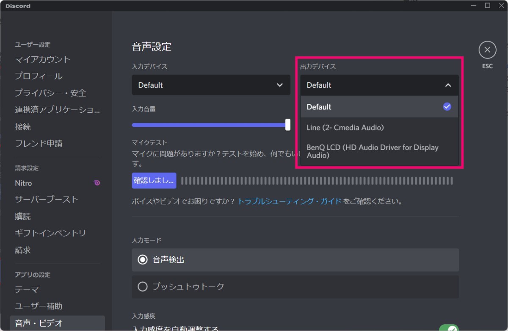Click the Discord title text
This screenshot has width=508, height=331.
(18, 6)
